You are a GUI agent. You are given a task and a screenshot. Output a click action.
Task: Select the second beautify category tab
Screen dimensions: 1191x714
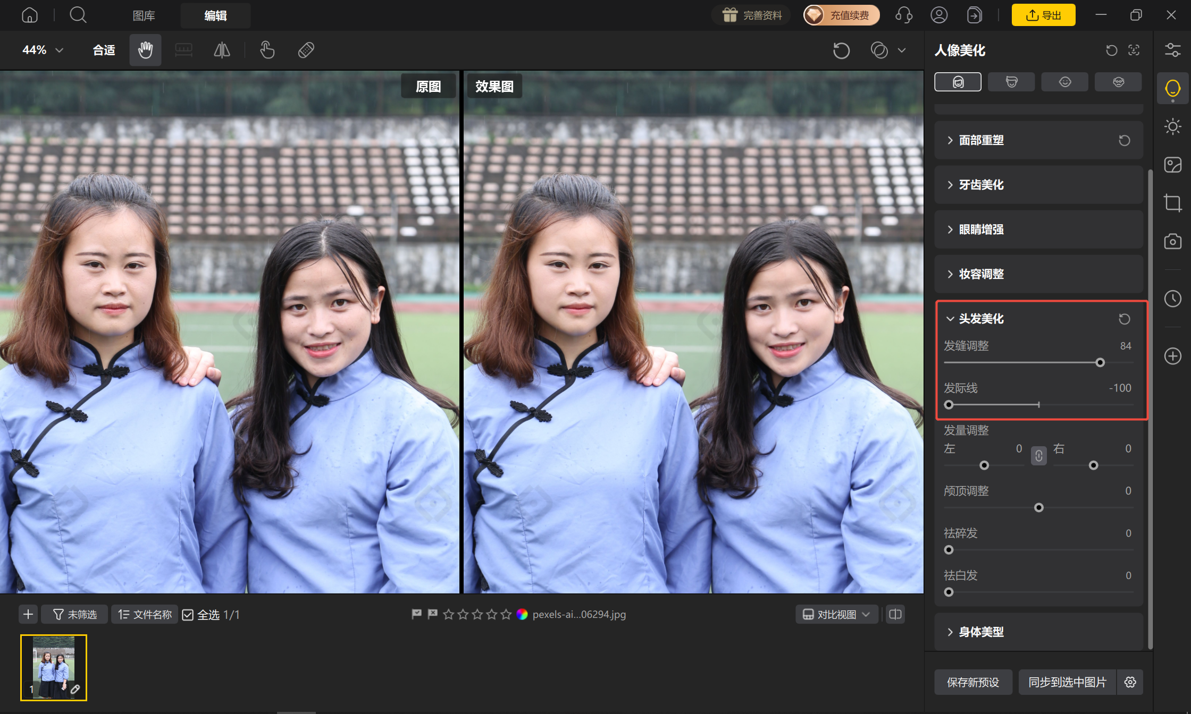coord(1011,82)
